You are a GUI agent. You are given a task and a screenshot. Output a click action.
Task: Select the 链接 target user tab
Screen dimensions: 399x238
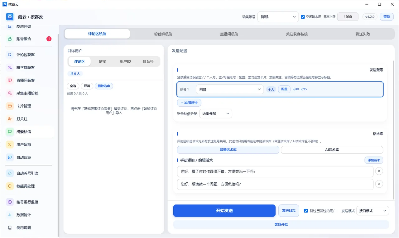click(103, 62)
